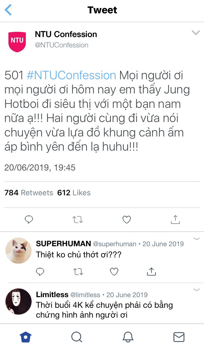Retweet the NTU Confession tweet

click(x=78, y=220)
